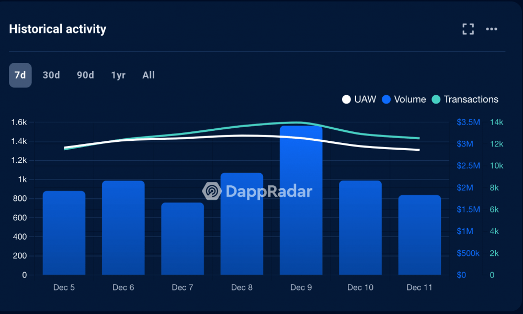Viewport: 523px width, 314px height.
Task: Show the All time range
Action: (x=149, y=75)
